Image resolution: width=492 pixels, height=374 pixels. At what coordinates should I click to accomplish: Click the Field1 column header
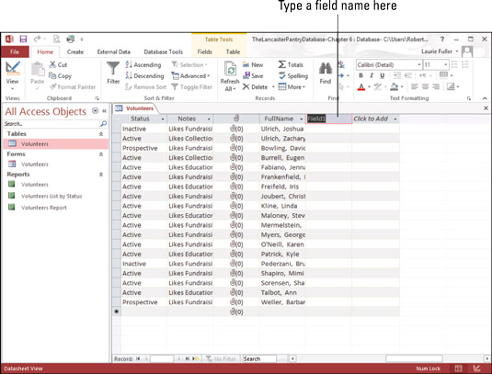329,119
